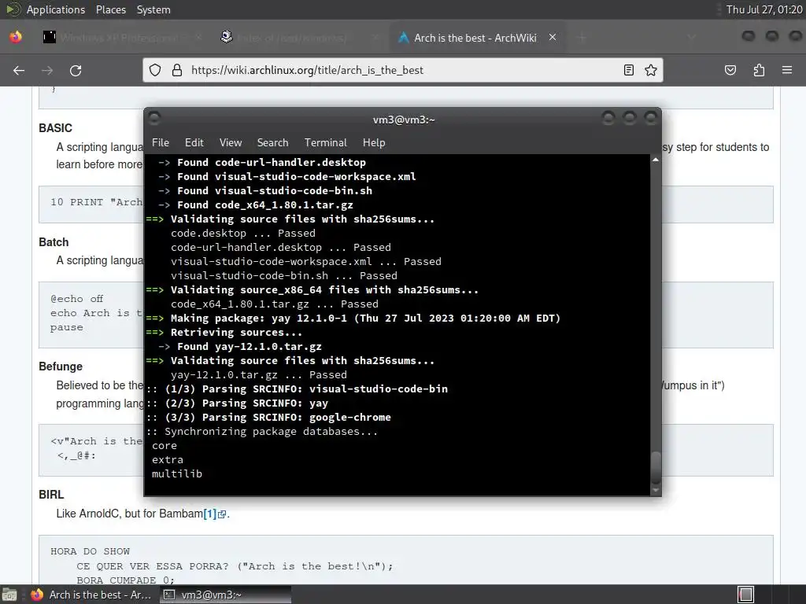Screen dimensions: 806x604
Task: Open tracking protection shield in address bar
Action: click(155, 70)
